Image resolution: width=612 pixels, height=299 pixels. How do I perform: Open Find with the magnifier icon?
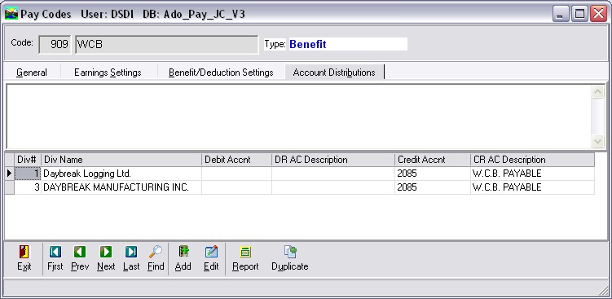coord(156,252)
